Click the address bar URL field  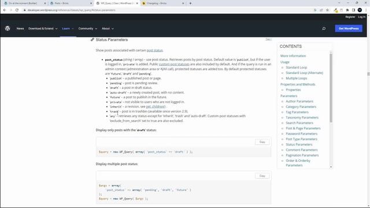(165, 10)
